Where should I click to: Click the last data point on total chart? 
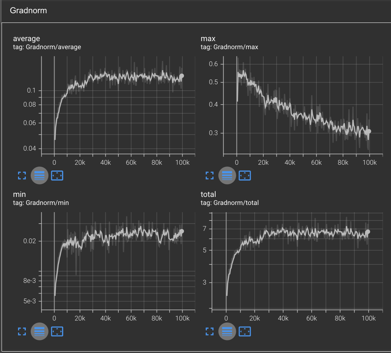368,232
